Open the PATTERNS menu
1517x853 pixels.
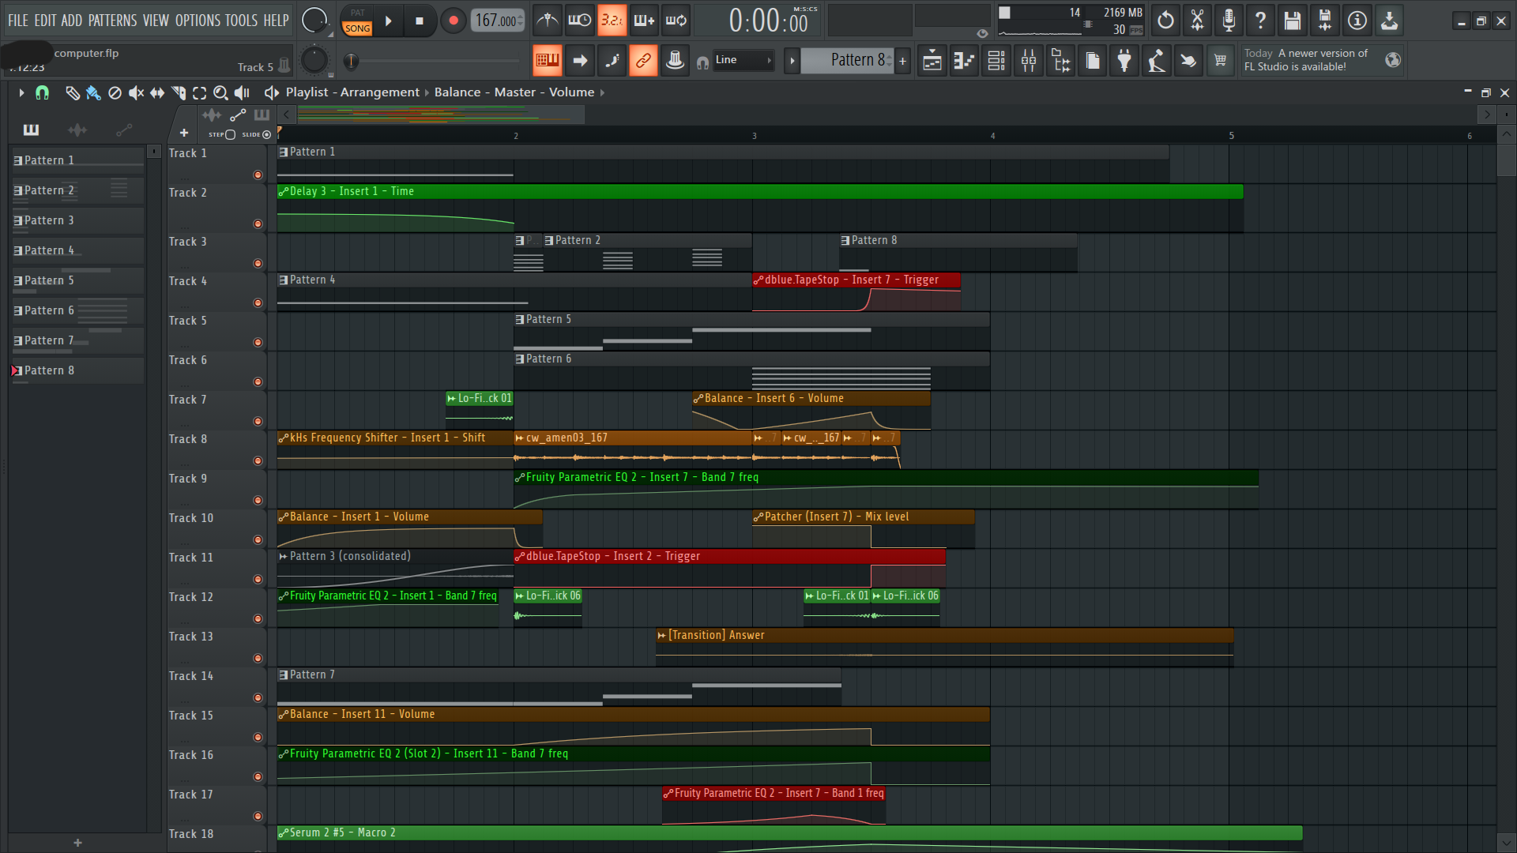[x=112, y=21]
